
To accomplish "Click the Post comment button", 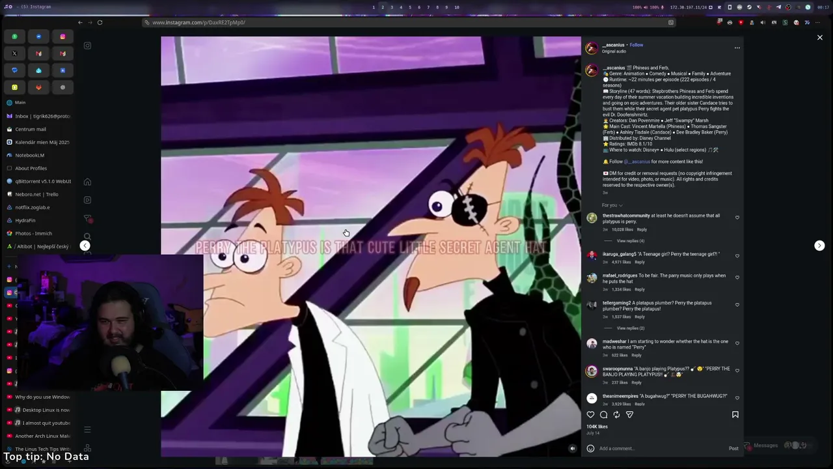I will pyautogui.click(x=733, y=448).
